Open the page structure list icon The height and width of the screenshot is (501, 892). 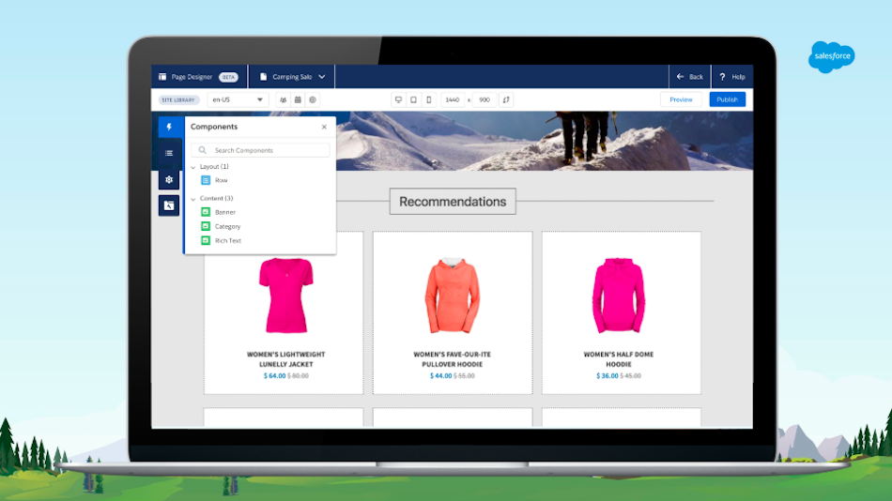[x=169, y=153]
